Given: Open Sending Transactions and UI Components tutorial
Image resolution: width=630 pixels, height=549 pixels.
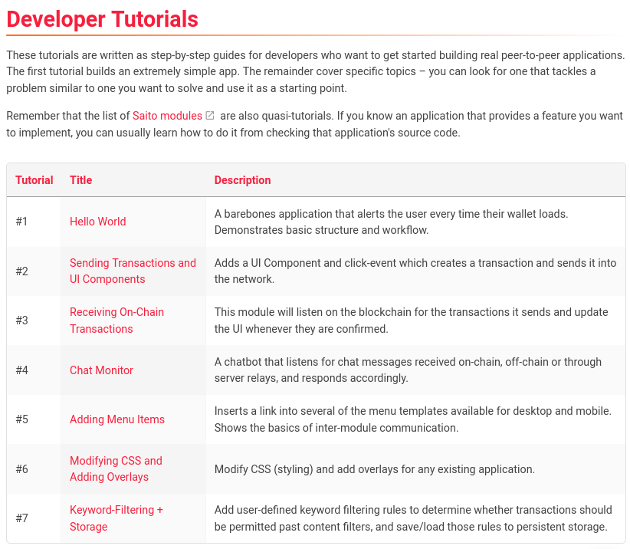Looking at the screenshot, I should pos(133,271).
